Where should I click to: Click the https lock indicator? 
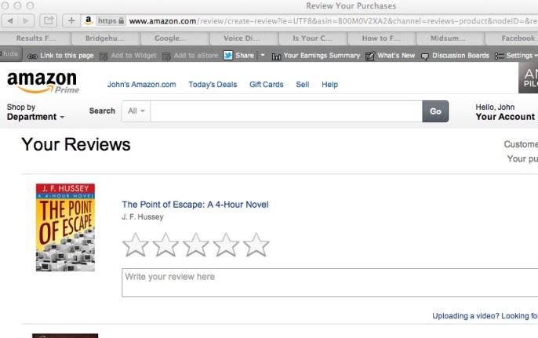click(111, 21)
